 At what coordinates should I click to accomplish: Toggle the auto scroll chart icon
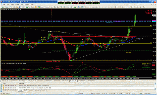click(x=68, y=7)
